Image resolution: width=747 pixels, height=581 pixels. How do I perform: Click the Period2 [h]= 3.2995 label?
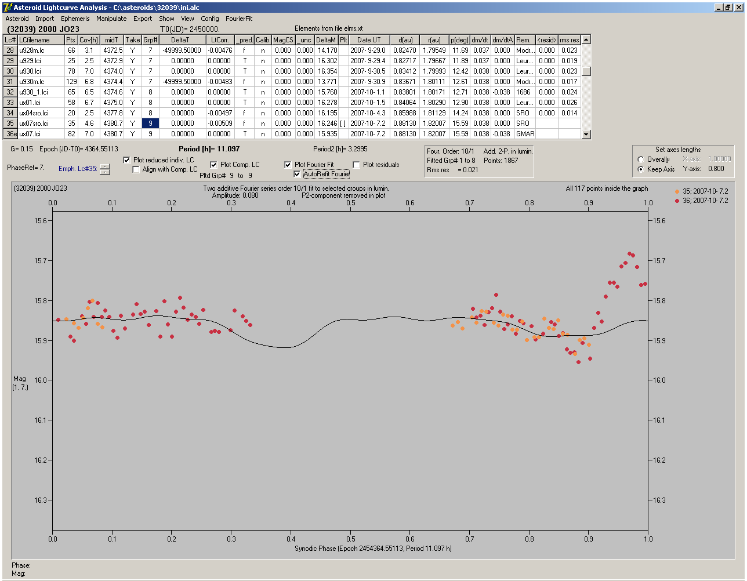pyautogui.click(x=340, y=149)
